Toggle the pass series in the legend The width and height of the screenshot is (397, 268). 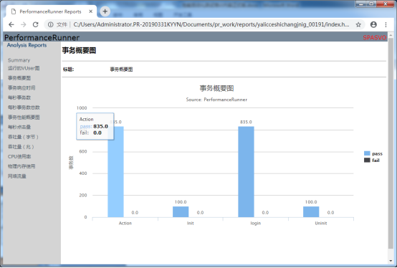[x=377, y=153]
